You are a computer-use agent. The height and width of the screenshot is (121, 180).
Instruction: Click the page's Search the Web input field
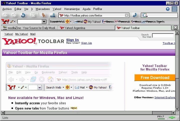(163, 36)
